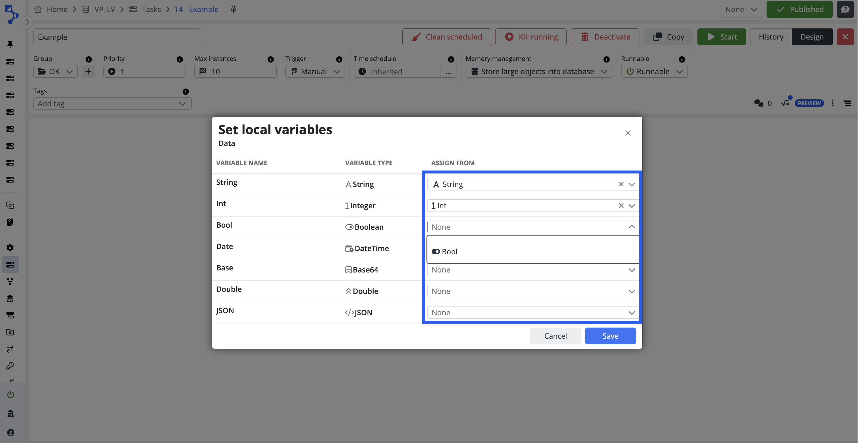Click the Example task name field

pos(118,37)
